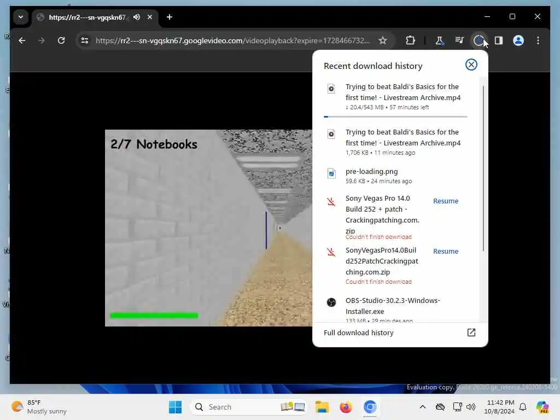Click the sync-off cloud tray icon
This screenshot has height=420, width=560.
pos(440,407)
